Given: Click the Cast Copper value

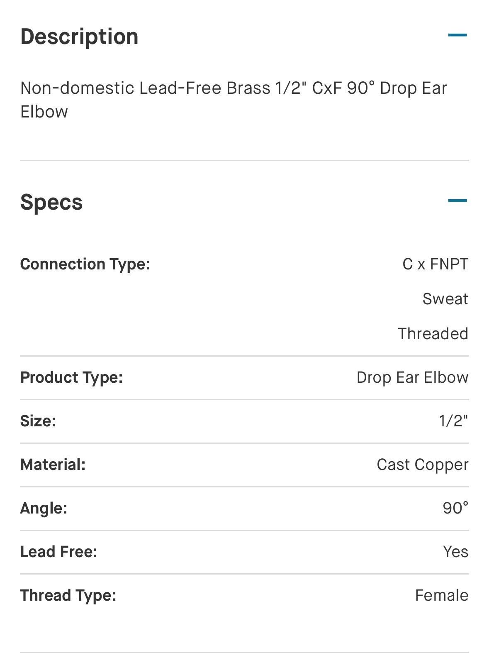Looking at the screenshot, I should [x=423, y=465].
